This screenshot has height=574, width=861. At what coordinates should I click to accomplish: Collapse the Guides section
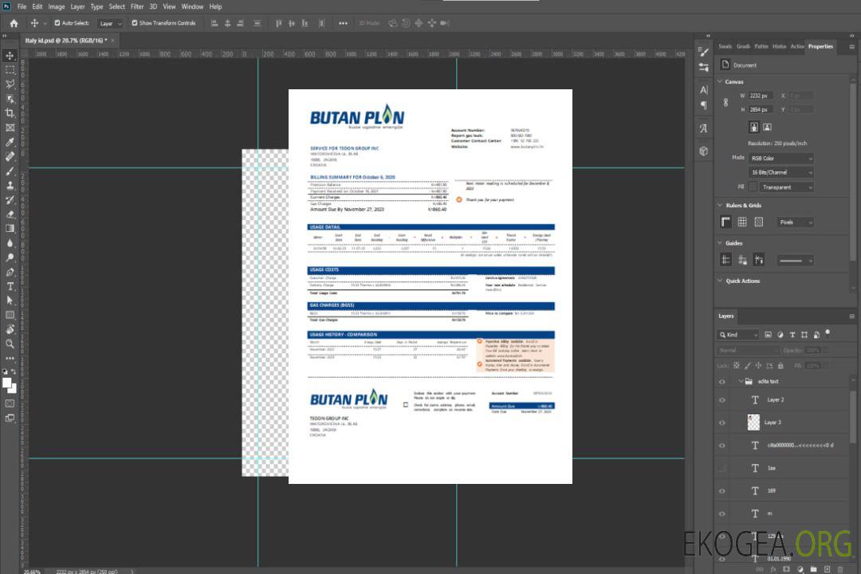pyautogui.click(x=720, y=243)
